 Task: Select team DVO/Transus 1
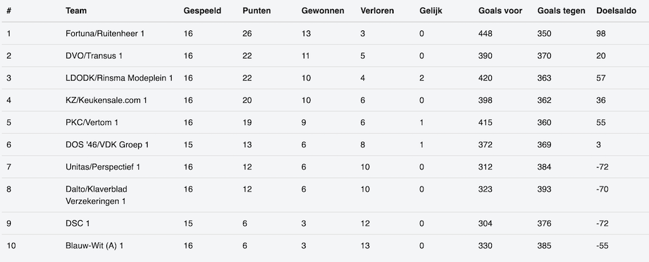click(x=94, y=56)
